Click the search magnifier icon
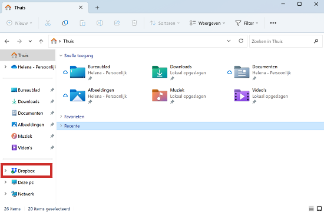The image size is (324, 212). coord(316,41)
